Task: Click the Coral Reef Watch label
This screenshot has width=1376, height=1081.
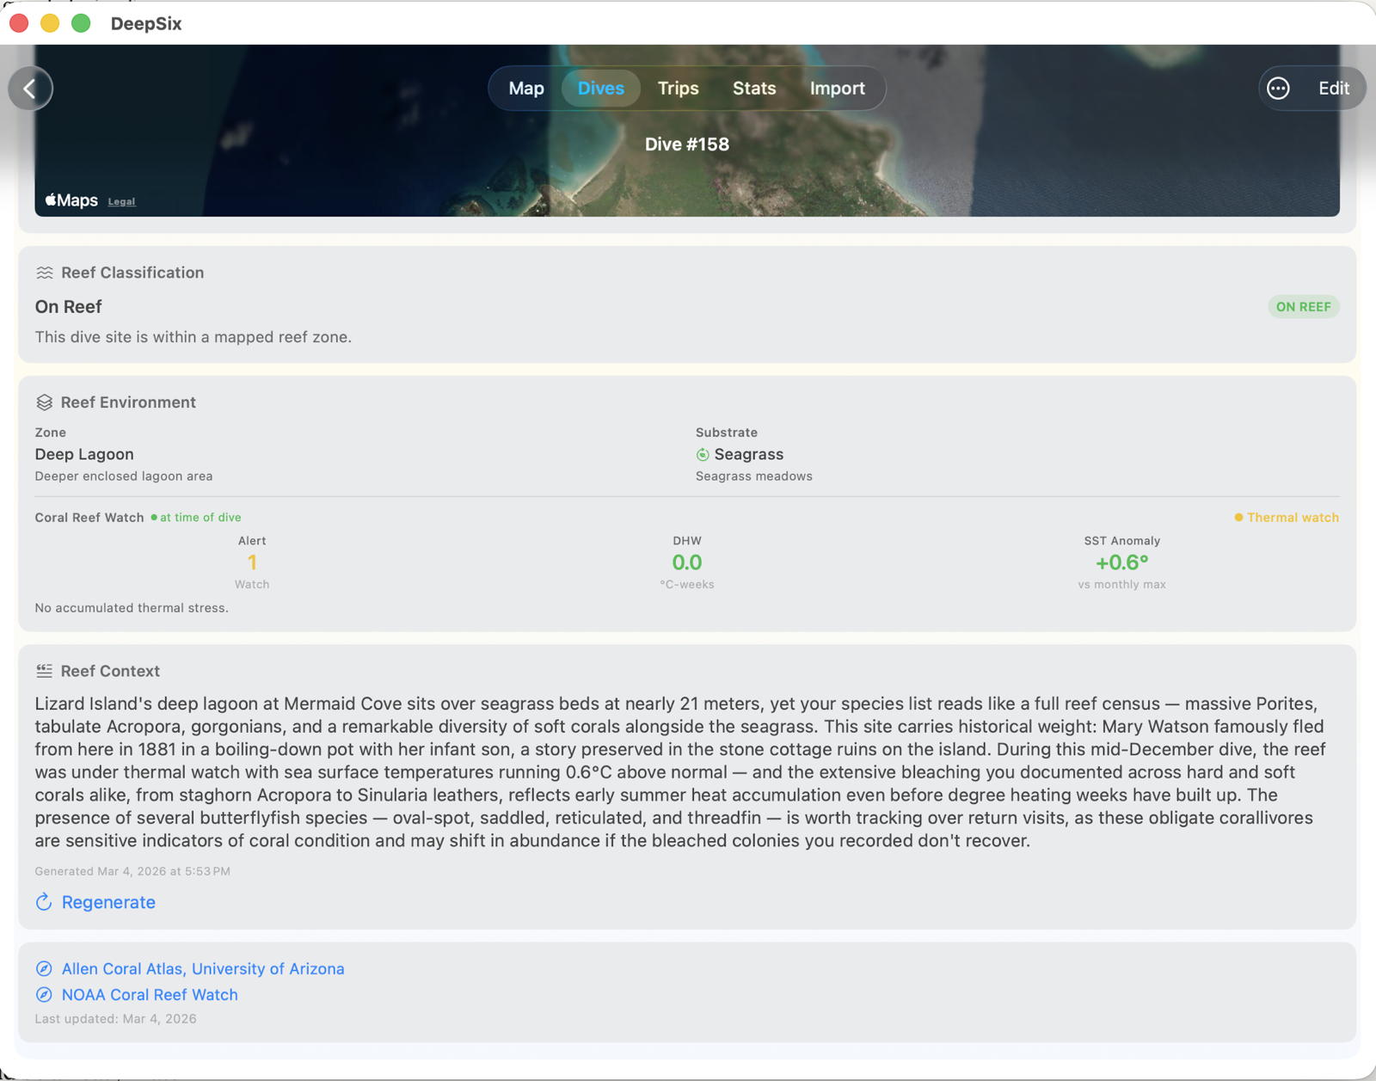Action: [89, 518]
